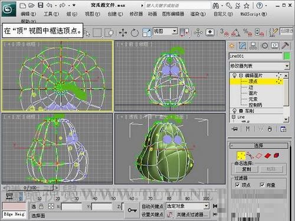Click the selection lock padlock icon

coord(41,206)
